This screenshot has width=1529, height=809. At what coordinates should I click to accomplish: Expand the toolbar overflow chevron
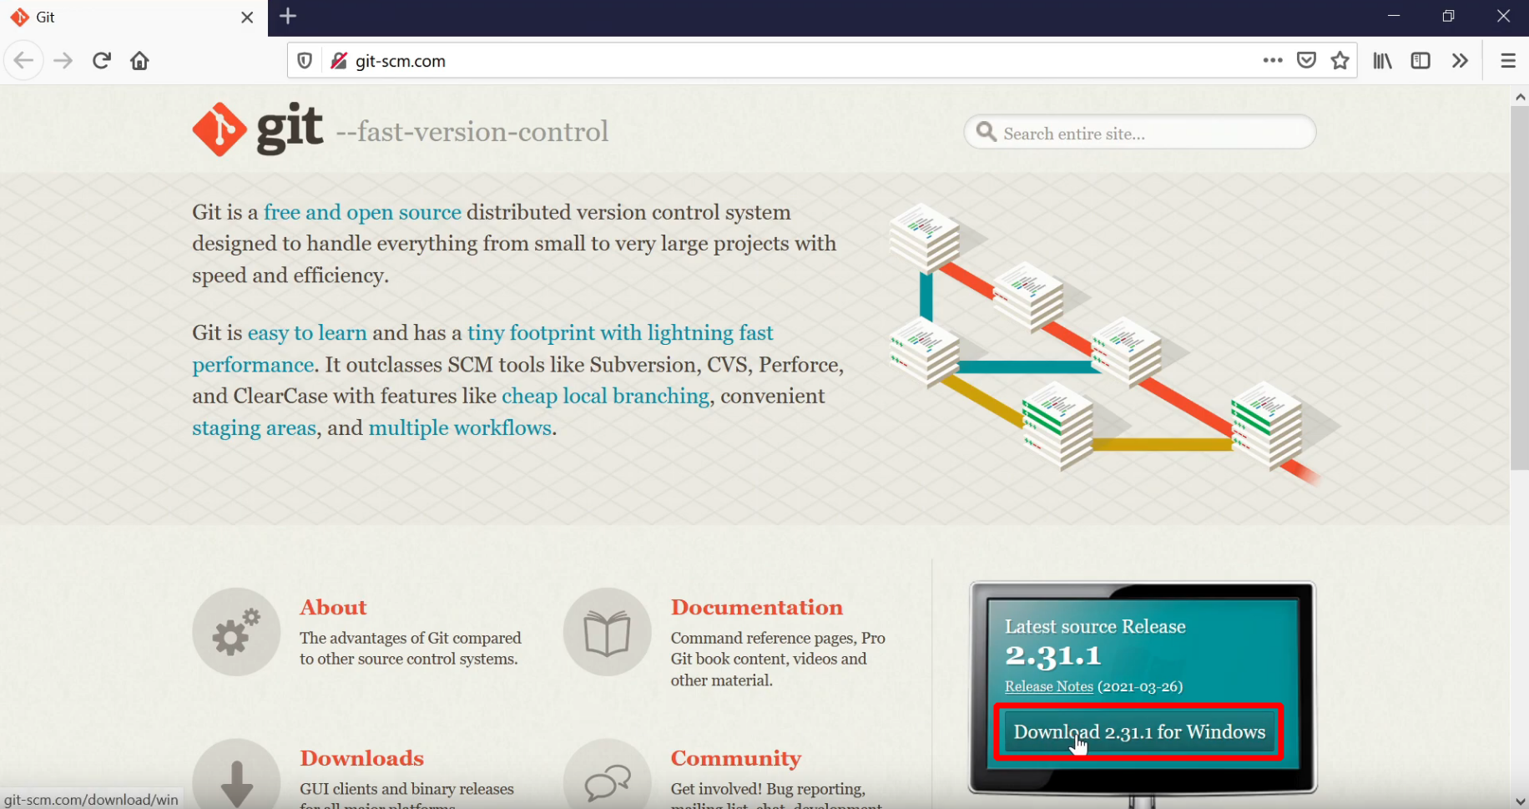[x=1459, y=61]
